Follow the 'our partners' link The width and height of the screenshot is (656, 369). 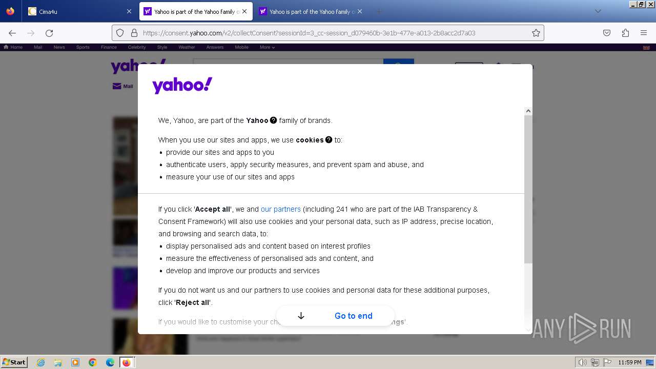[280, 209]
